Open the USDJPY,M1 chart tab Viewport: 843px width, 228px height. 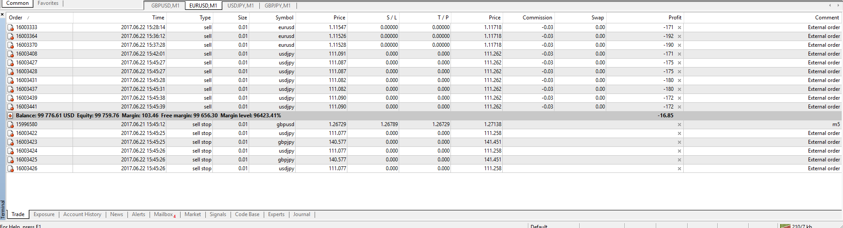pyautogui.click(x=240, y=6)
